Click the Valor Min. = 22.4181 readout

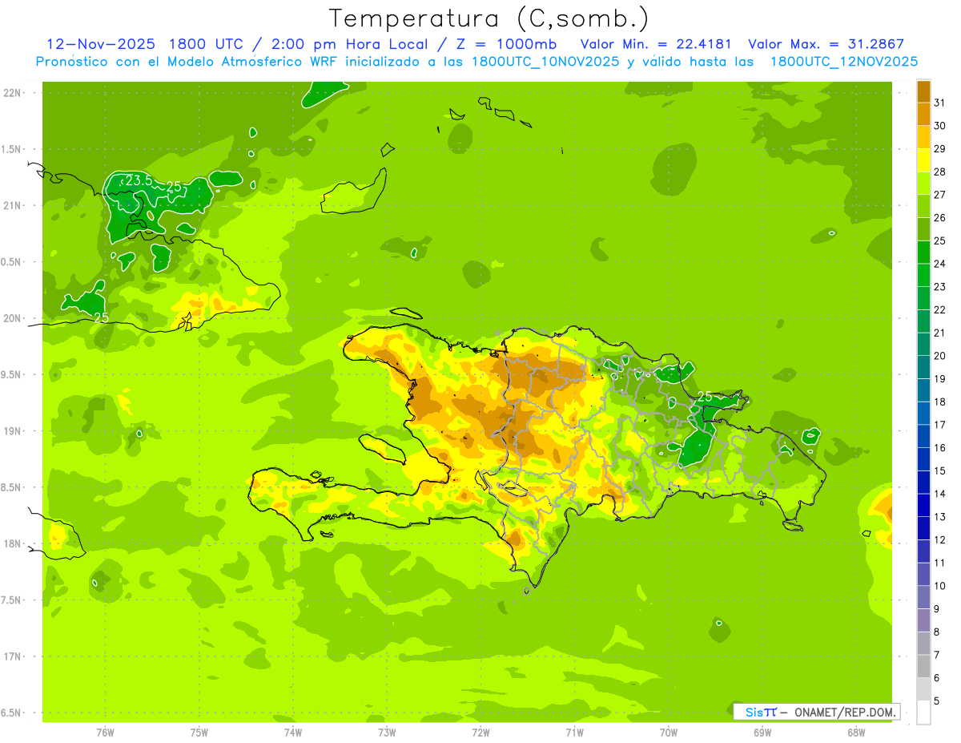coord(657,44)
